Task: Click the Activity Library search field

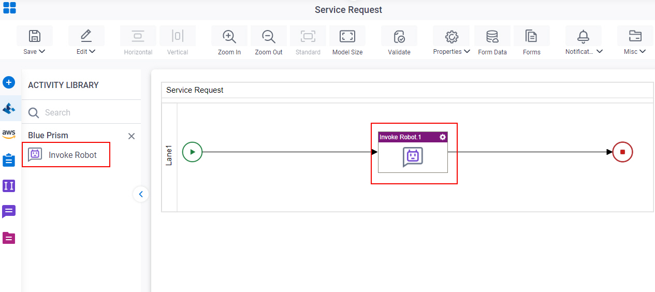Action: pos(81,112)
